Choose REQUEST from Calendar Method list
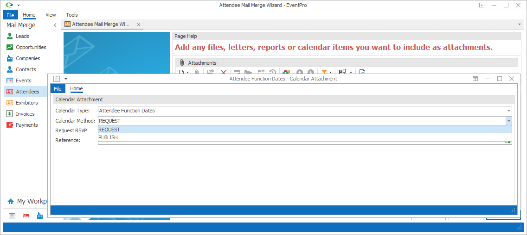The image size is (527, 235). [305, 130]
